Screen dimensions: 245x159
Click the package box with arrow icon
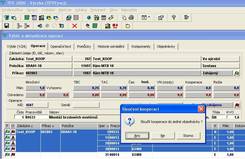click(96, 18)
